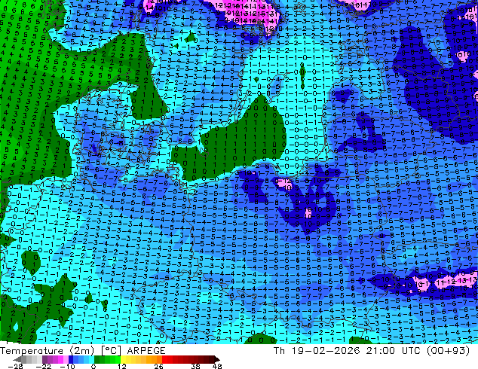Click the dark maroon right arrow of the legend
The height and width of the screenshot is (369, 478).
(x=216, y=359)
